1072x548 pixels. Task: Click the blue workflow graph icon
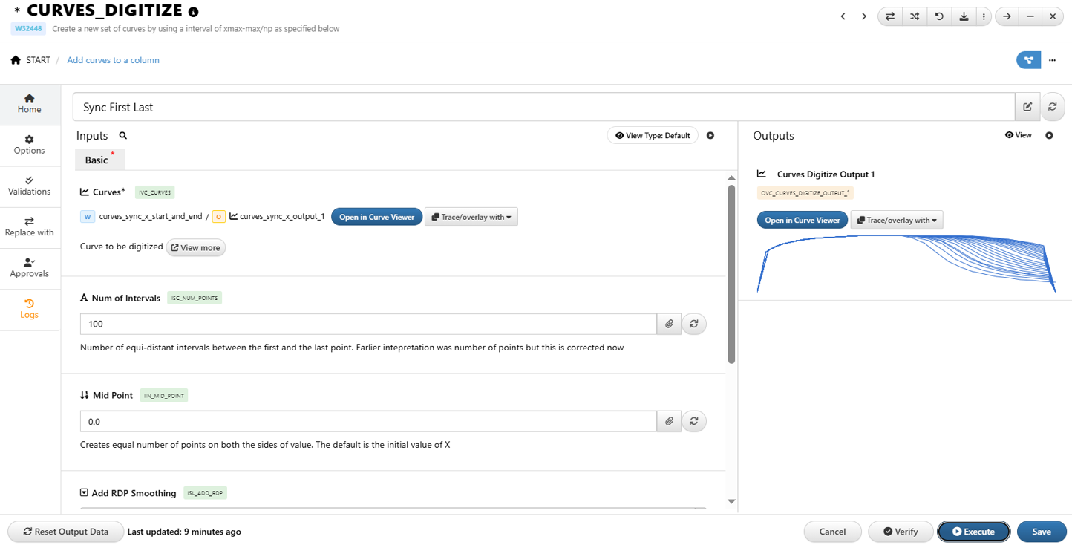coord(1028,60)
